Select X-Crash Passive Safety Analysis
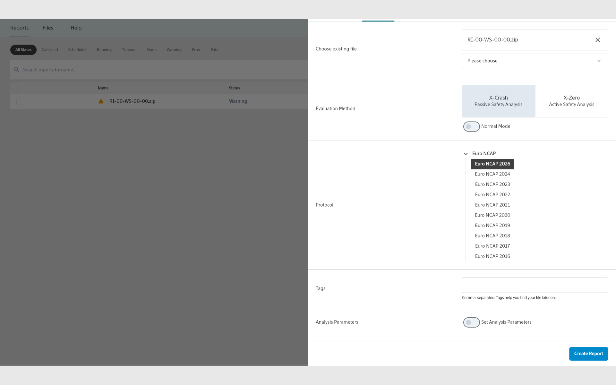 pyautogui.click(x=499, y=101)
